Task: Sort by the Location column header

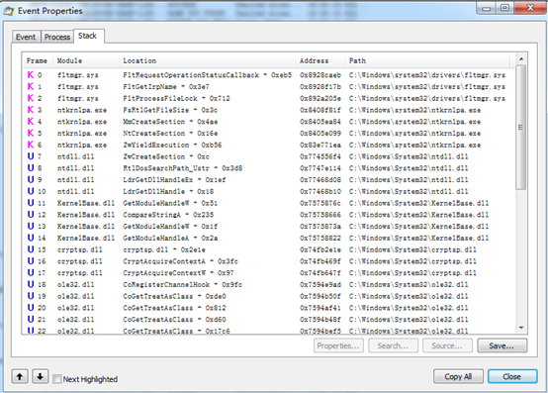Action: [x=207, y=60]
